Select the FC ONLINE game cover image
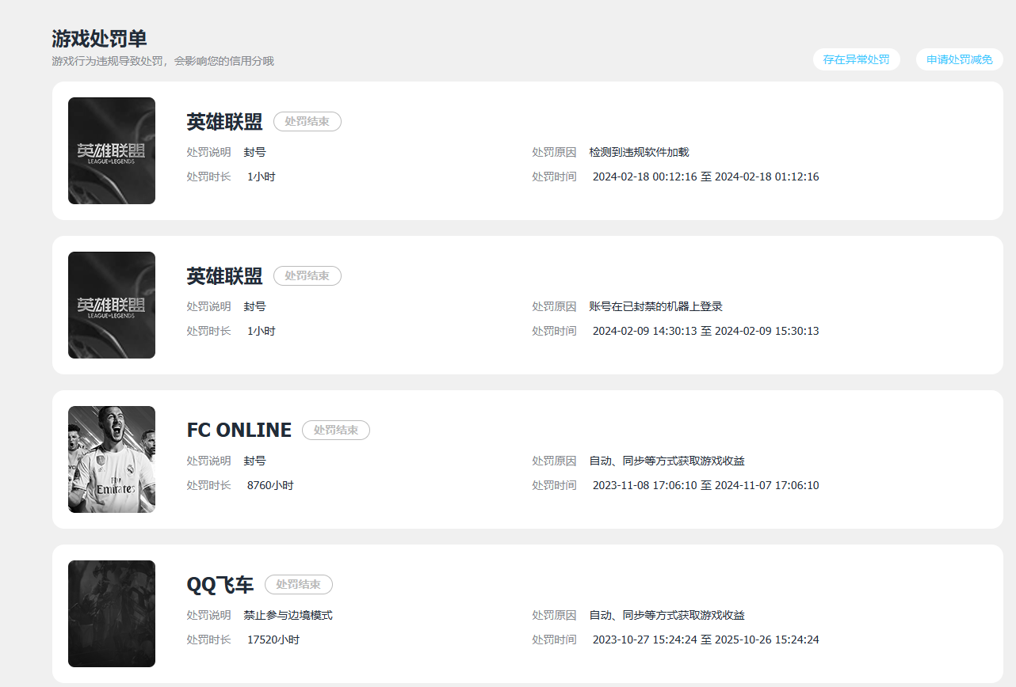The width and height of the screenshot is (1016, 687). point(112,459)
